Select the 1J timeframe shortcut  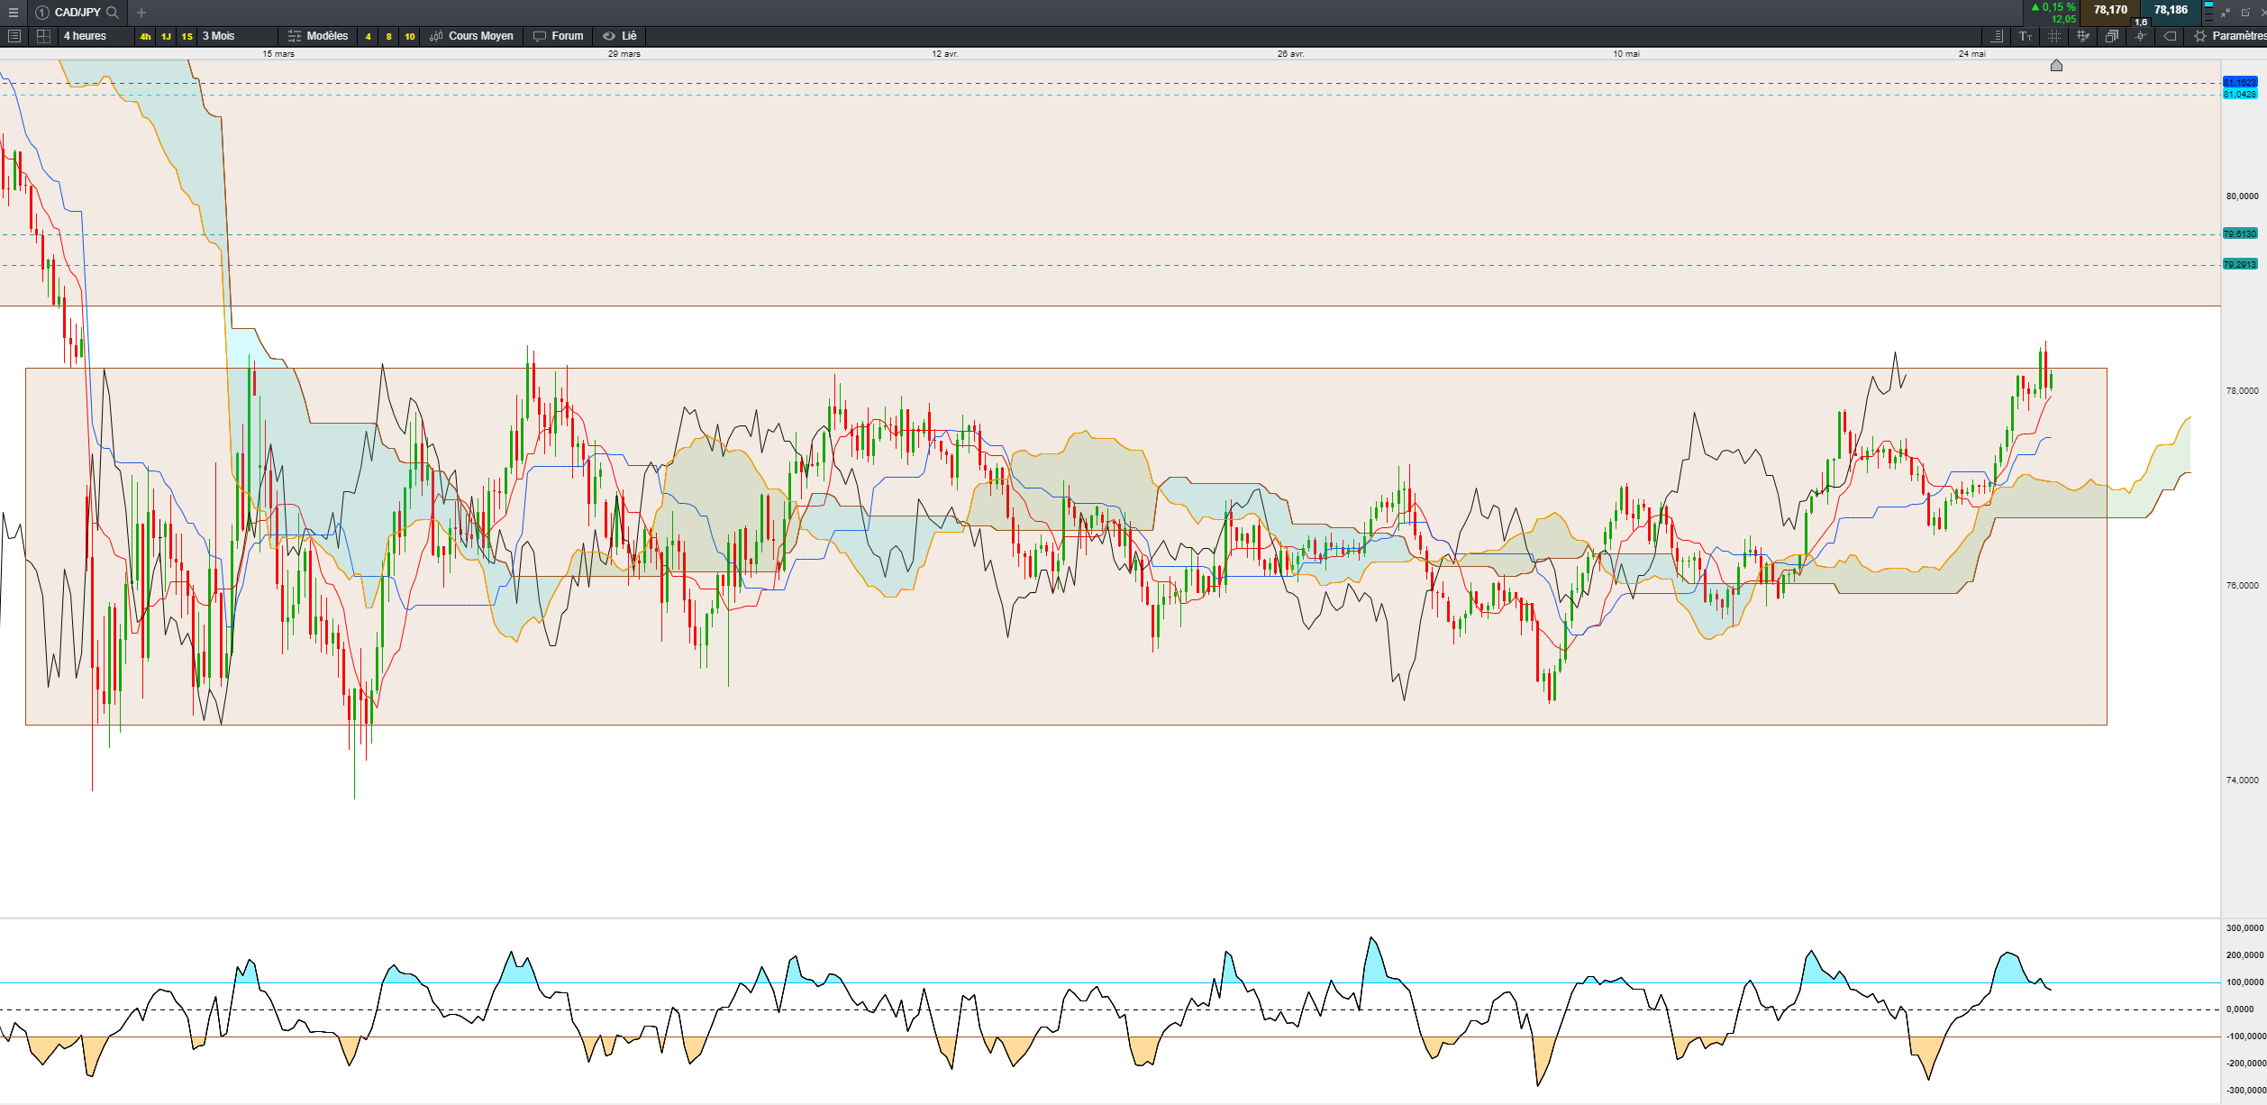tap(166, 37)
